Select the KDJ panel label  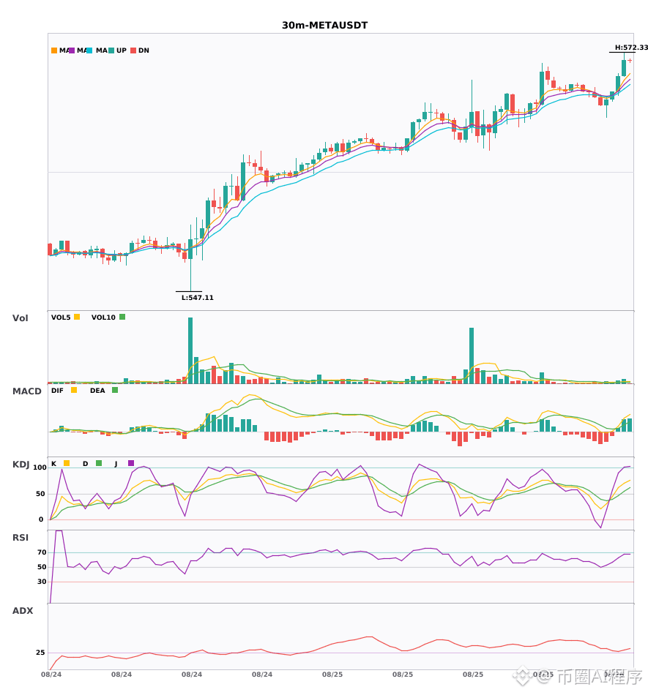pyautogui.click(x=21, y=465)
